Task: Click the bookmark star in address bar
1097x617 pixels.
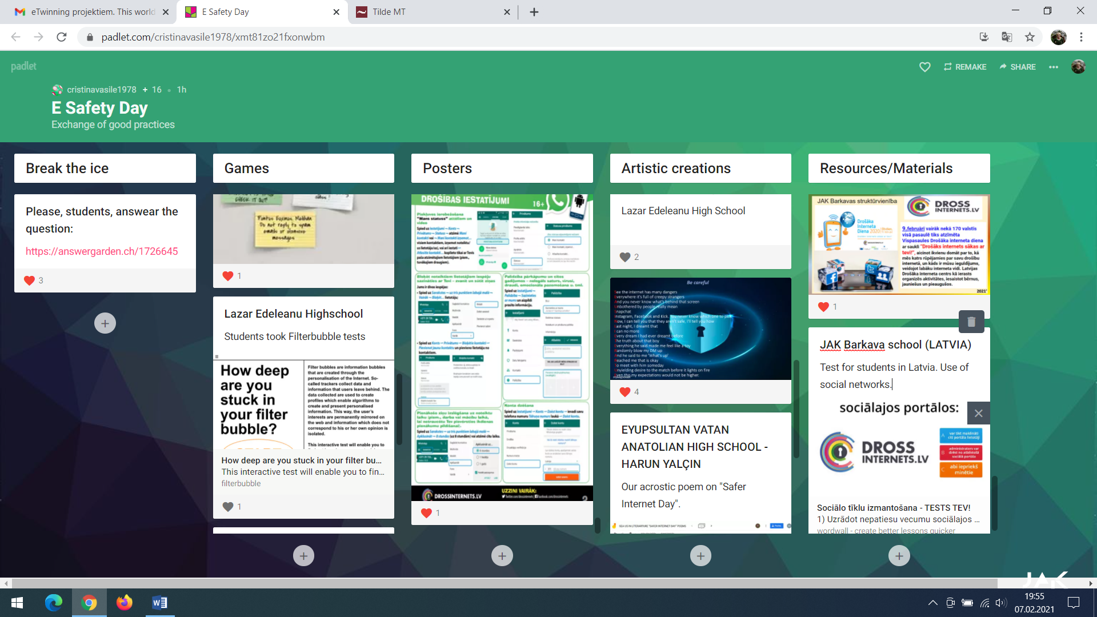Action: (1030, 37)
